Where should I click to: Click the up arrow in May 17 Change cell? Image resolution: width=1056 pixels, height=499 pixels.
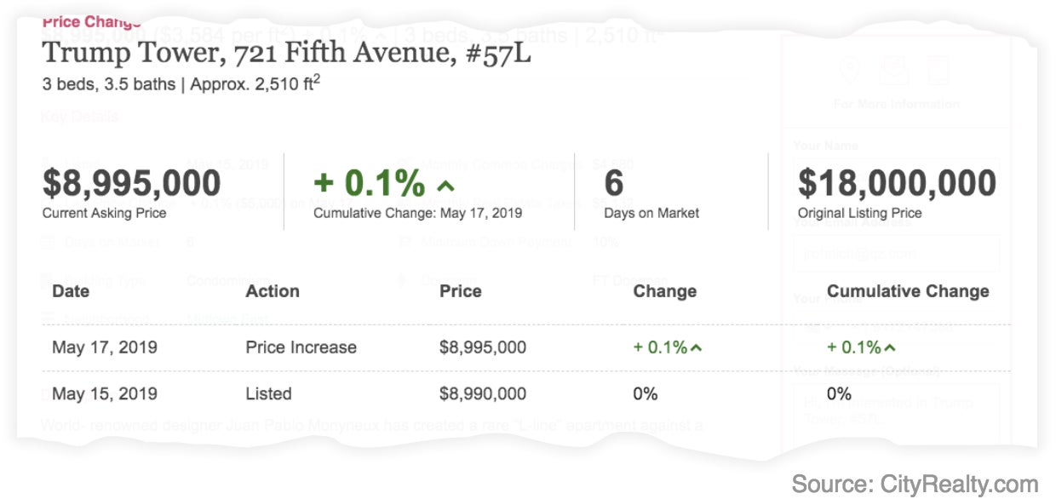pos(697,348)
